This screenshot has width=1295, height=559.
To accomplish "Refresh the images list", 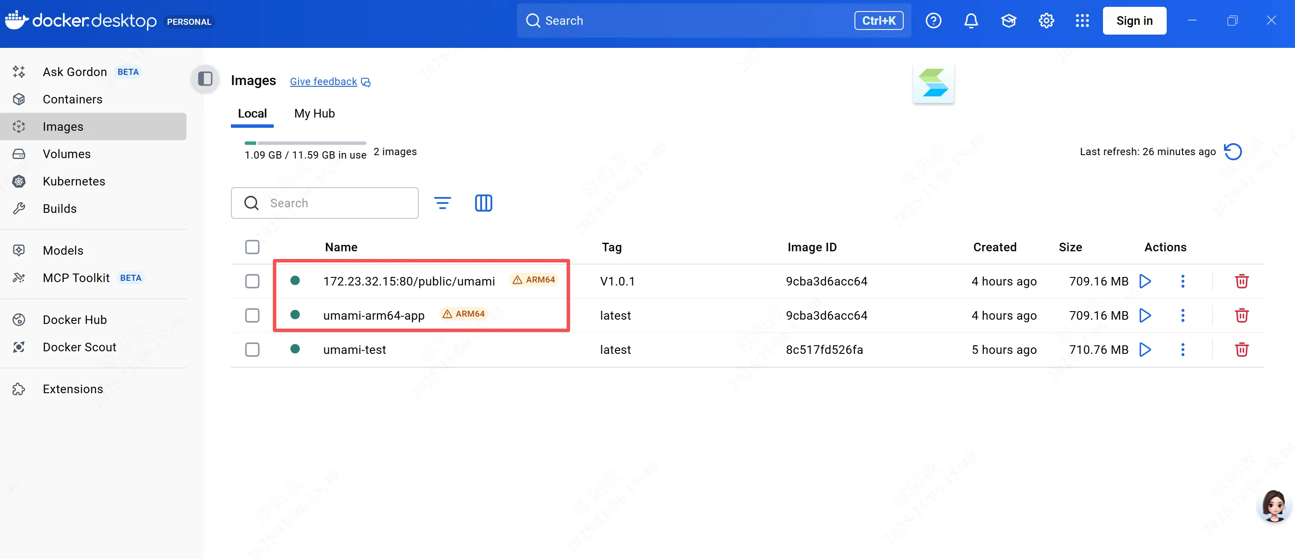I will (x=1232, y=152).
